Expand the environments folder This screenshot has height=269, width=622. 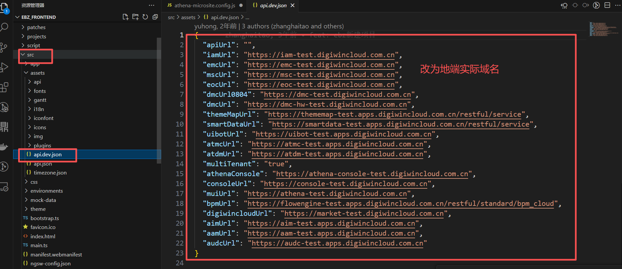point(47,191)
